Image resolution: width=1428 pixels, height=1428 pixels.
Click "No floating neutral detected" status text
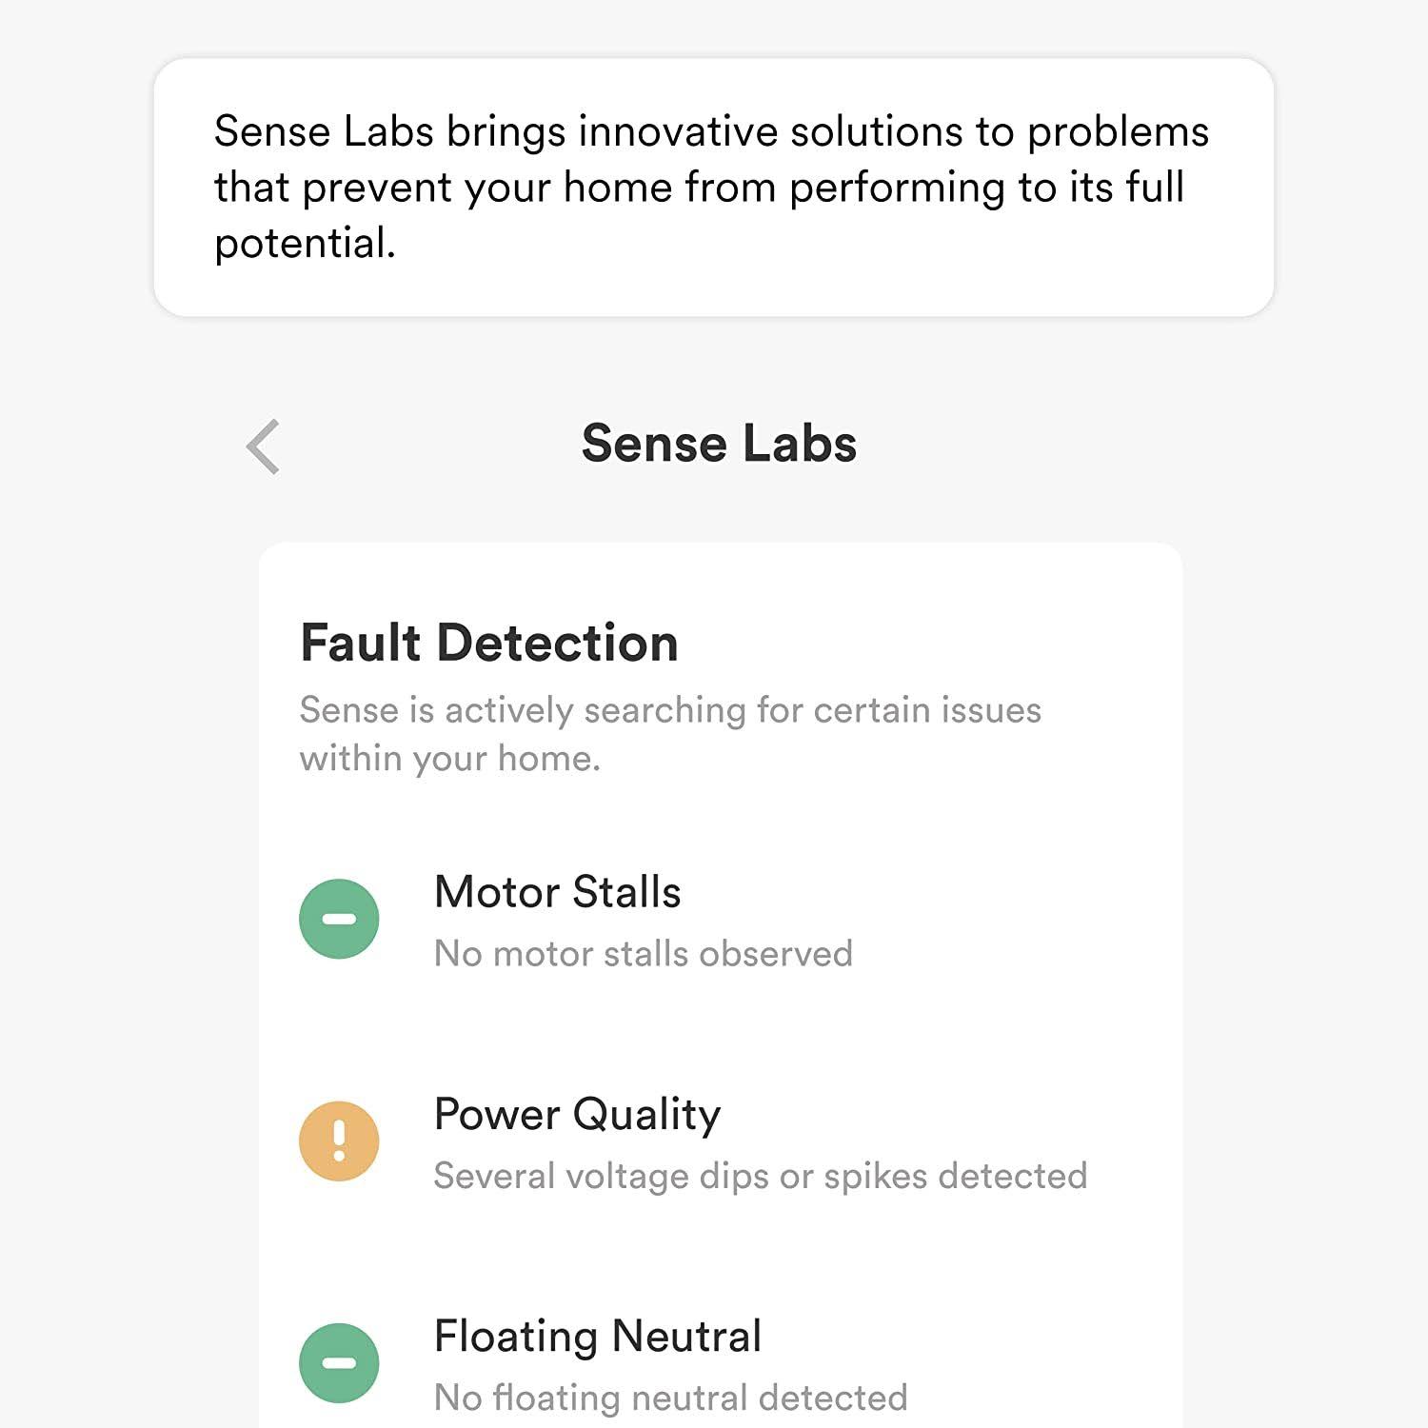pyautogui.click(x=670, y=1398)
